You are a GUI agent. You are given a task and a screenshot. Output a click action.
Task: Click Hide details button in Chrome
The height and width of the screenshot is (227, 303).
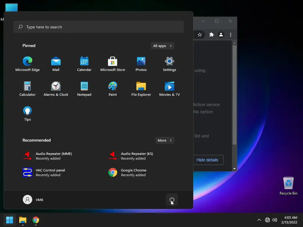[207, 160]
